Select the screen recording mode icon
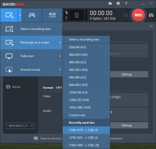The height and width of the screenshot is (149, 156). [x=9, y=15]
